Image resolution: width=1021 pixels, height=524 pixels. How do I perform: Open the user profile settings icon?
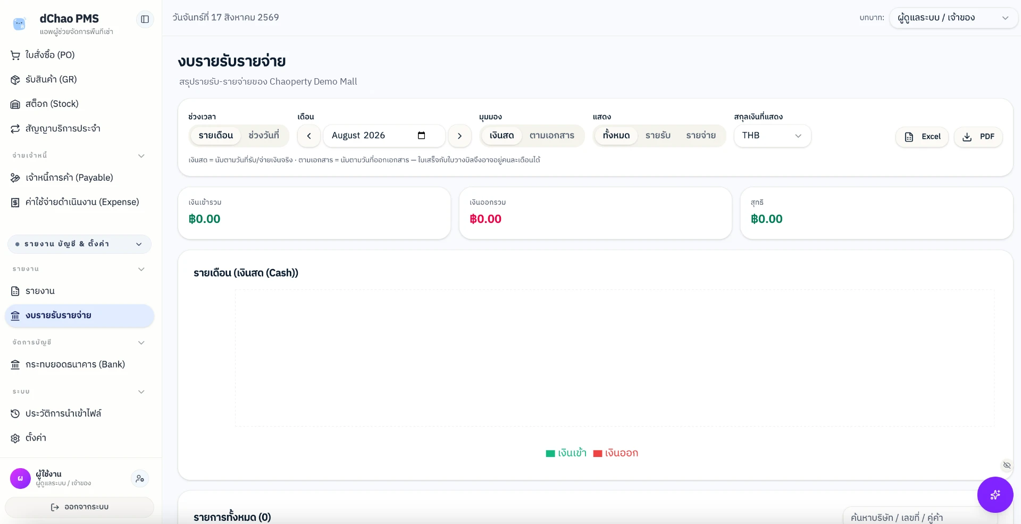[x=140, y=479]
